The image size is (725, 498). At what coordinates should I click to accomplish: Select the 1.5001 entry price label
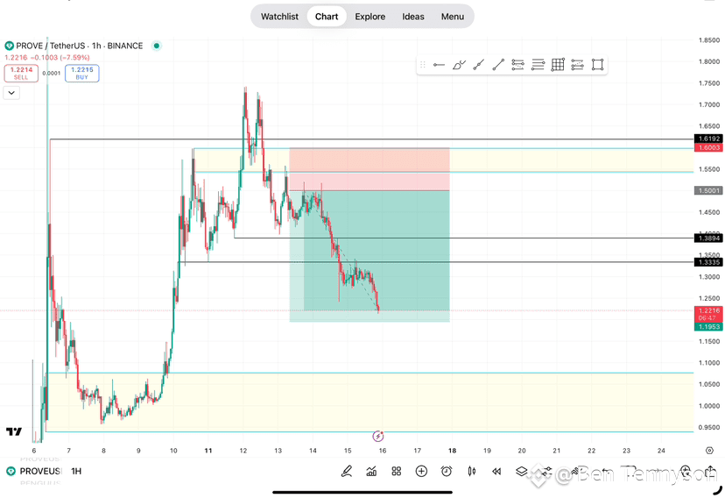[x=709, y=190]
